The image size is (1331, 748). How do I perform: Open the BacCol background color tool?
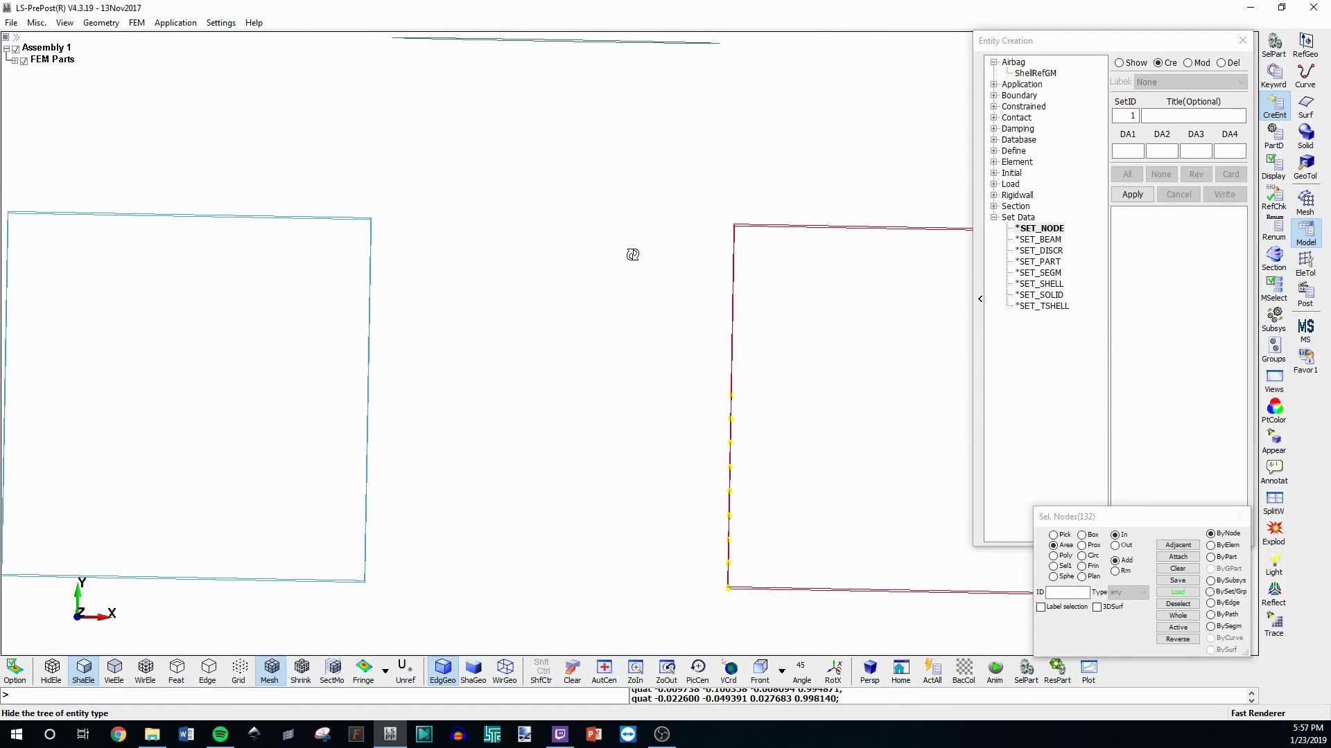coord(964,670)
